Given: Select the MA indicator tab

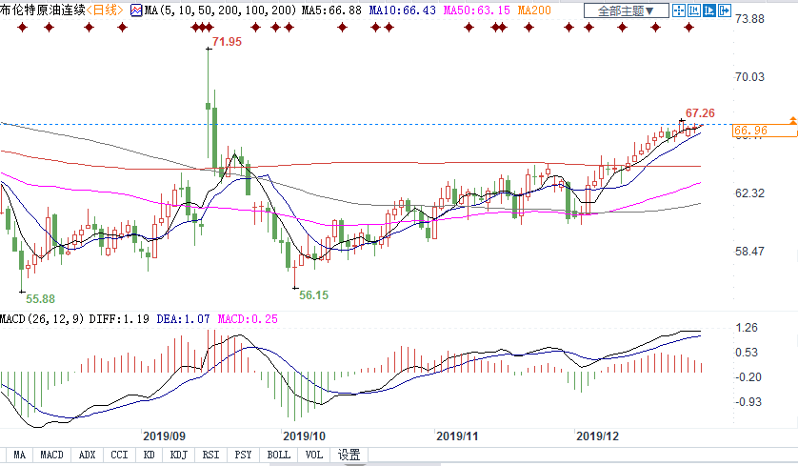Looking at the screenshot, I should [19, 456].
